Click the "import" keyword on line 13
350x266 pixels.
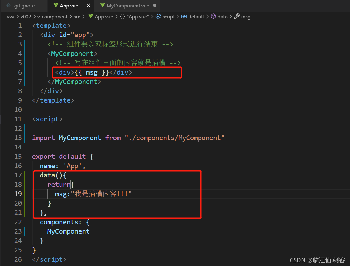tap(43, 138)
